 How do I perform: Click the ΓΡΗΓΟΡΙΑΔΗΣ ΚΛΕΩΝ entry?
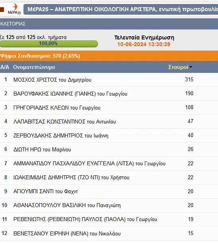(57, 108)
